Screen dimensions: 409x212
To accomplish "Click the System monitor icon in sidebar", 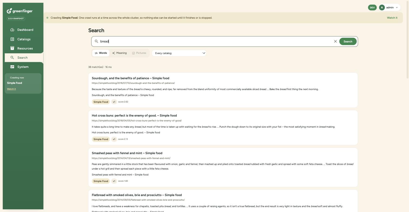I will pyautogui.click(x=12, y=67).
